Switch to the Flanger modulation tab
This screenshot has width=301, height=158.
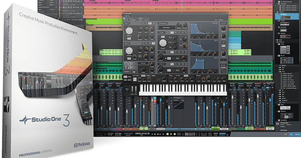pos(148,76)
